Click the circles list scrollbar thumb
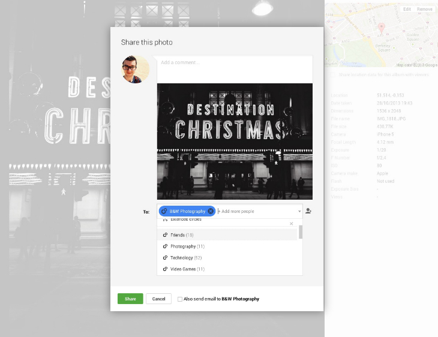 (x=301, y=232)
